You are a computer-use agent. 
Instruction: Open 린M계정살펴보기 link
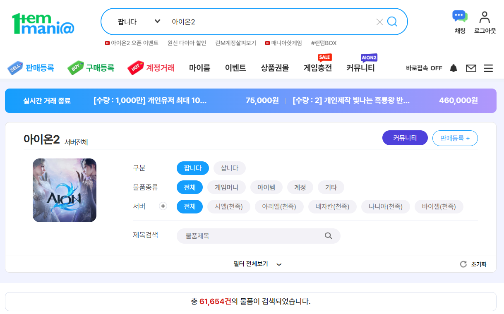[236, 43]
